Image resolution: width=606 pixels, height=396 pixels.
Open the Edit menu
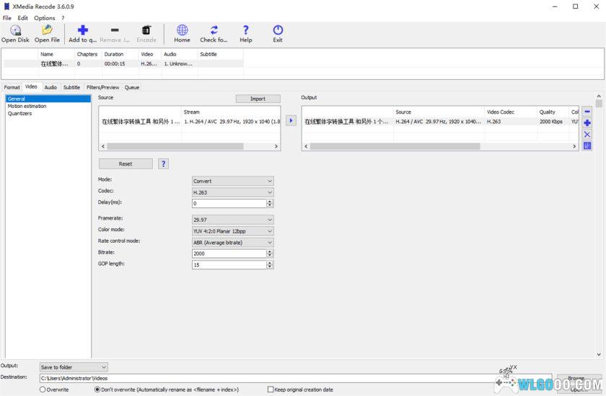tap(23, 18)
